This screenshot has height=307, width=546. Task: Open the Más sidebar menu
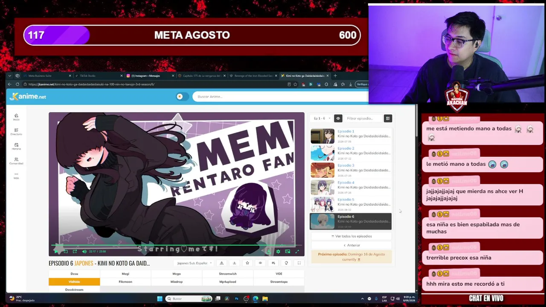coord(16,175)
